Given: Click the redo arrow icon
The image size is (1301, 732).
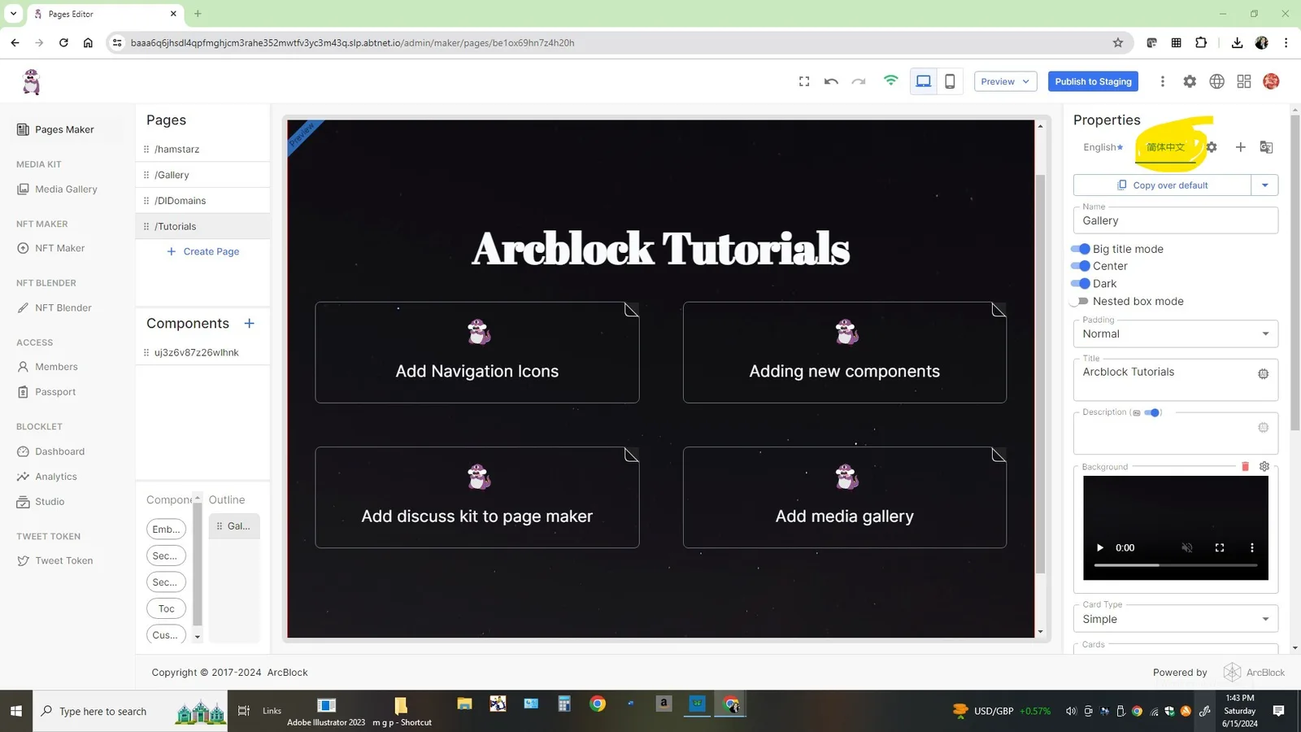Looking at the screenshot, I should point(859,81).
